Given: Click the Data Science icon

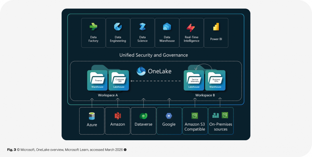Looking at the screenshot, I should tap(142, 27).
